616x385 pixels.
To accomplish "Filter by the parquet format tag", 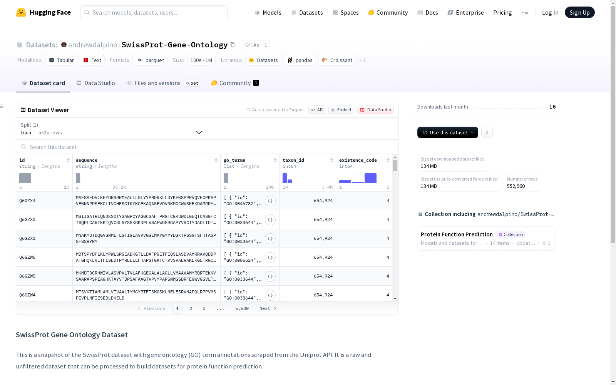I will click(151, 60).
